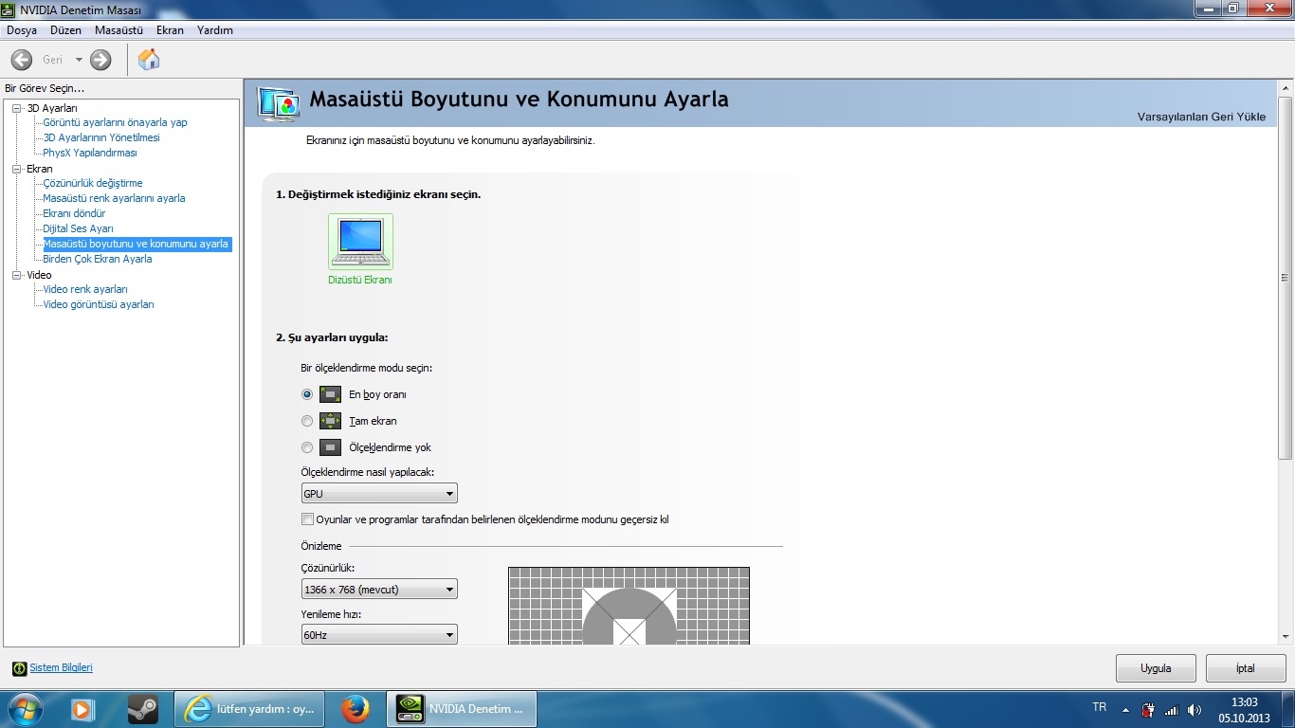
Task: Click the Uygula button
Action: (x=1156, y=668)
